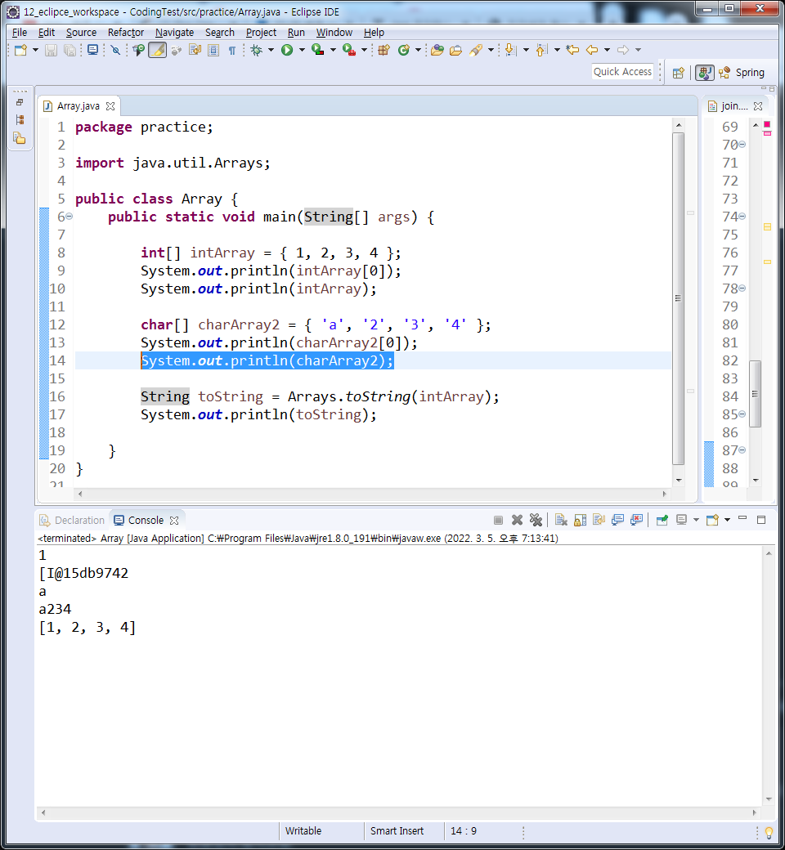Click the Open Perspective icon
The height and width of the screenshot is (850, 785).
678,73
